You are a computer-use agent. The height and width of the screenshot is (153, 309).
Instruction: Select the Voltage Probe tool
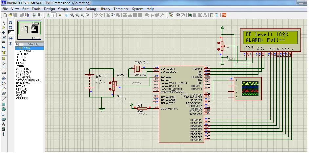point(4,83)
